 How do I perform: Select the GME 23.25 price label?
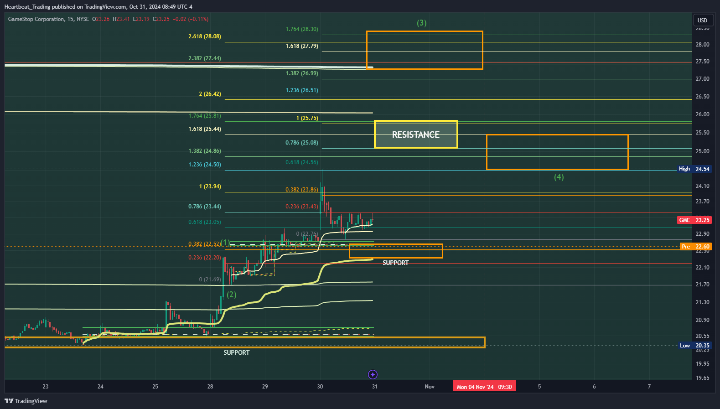[x=694, y=220]
